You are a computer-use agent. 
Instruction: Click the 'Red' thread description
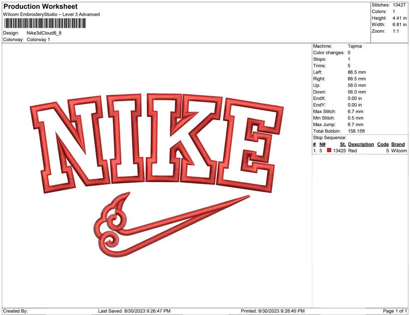[x=352, y=150]
